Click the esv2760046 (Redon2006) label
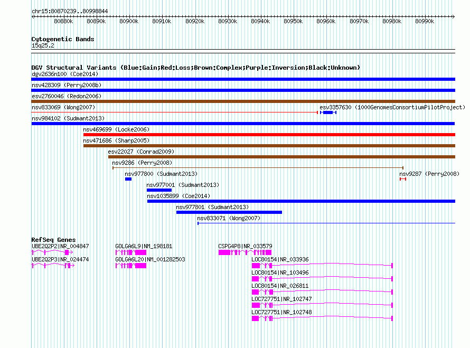The height and width of the screenshot is (348, 470). (x=67, y=96)
